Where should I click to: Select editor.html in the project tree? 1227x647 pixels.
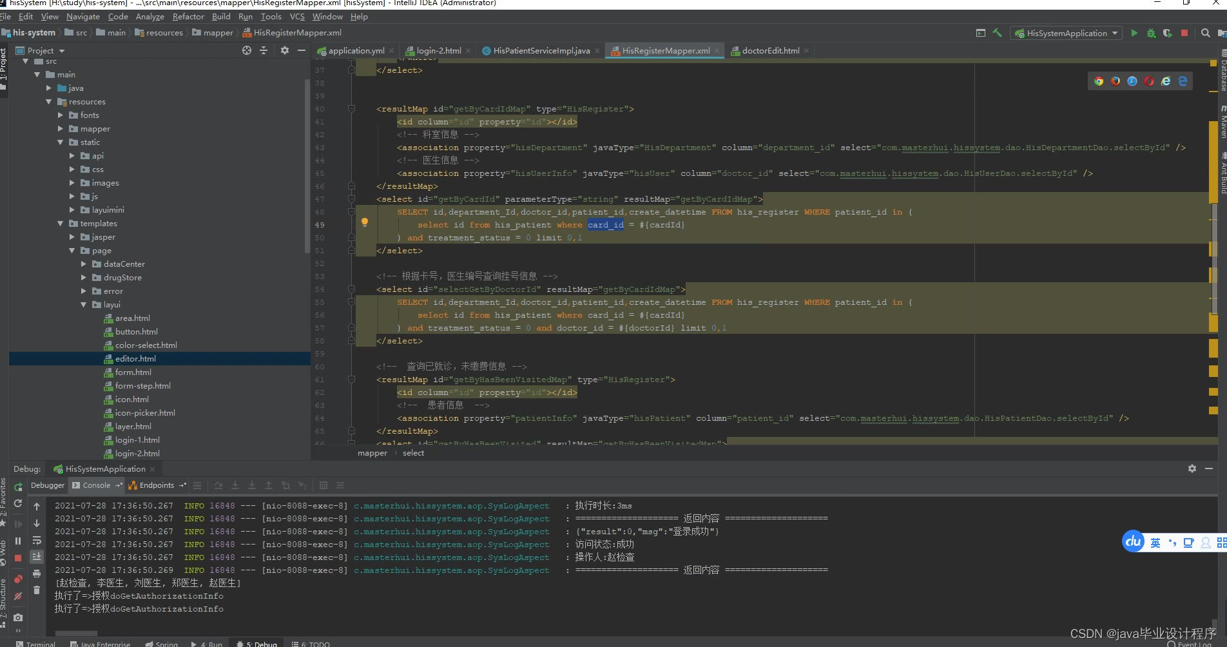pos(160,359)
